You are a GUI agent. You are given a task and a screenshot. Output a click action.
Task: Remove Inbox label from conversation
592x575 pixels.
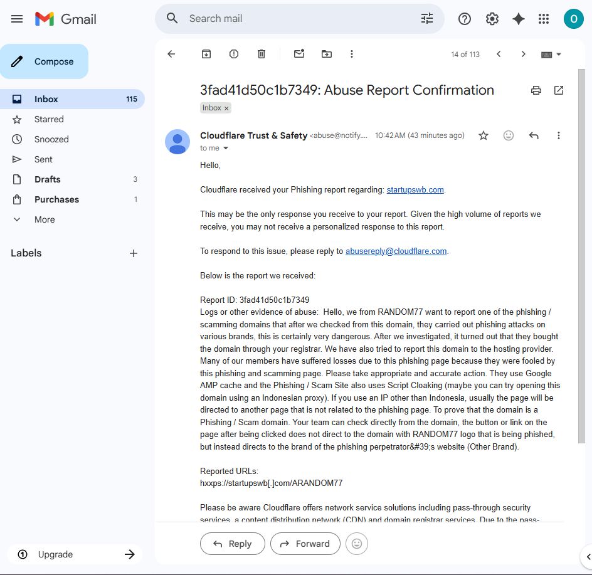[x=226, y=108]
